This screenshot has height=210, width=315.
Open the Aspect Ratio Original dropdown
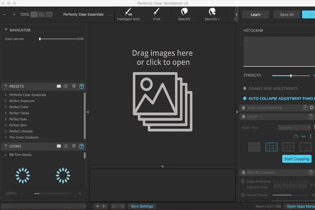[x=294, y=128]
